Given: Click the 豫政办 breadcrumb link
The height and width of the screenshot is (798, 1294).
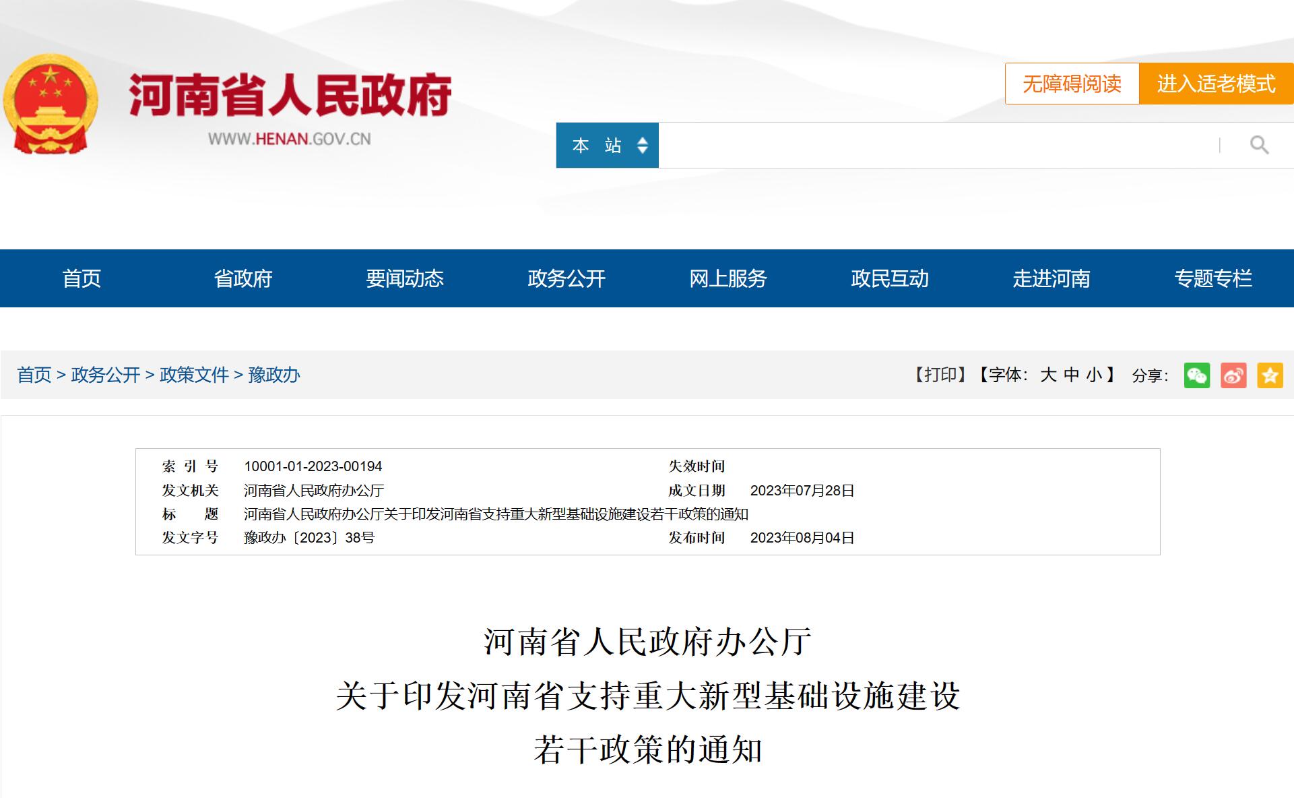Looking at the screenshot, I should pos(274,375).
